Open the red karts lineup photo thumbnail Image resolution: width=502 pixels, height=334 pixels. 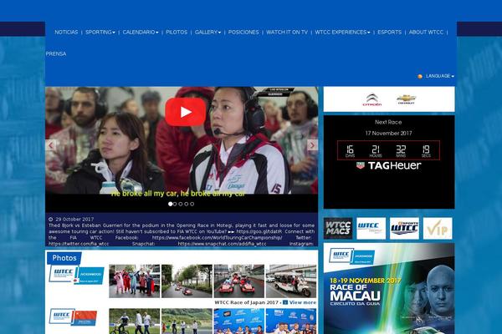[239, 281]
